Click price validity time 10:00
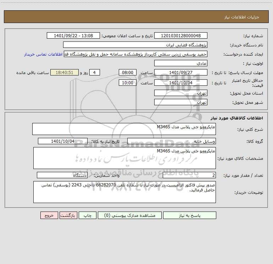This screenshot has width=273, height=264. click(x=127, y=83)
